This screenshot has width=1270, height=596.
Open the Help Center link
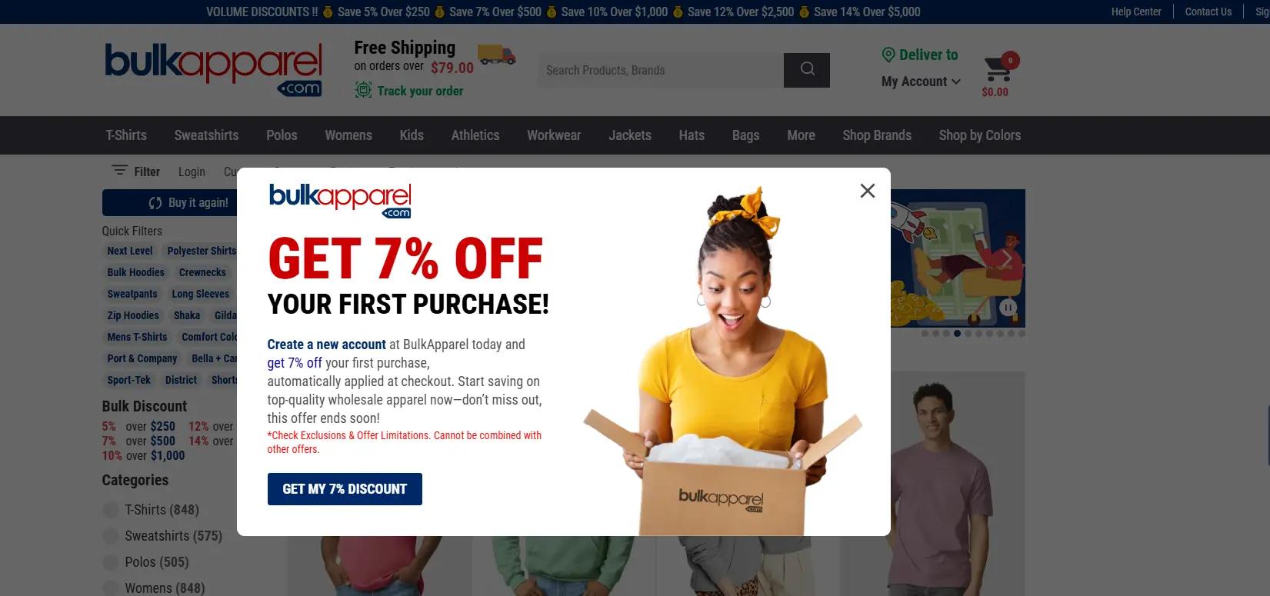click(x=1136, y=12)
